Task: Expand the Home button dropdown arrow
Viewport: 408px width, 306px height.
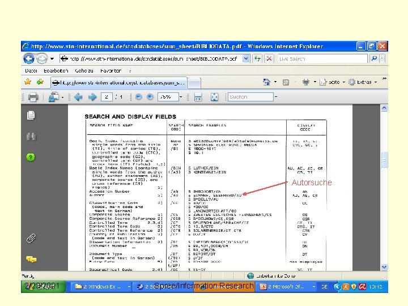Action: 275,82
